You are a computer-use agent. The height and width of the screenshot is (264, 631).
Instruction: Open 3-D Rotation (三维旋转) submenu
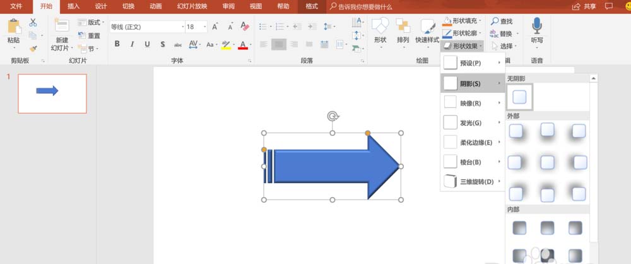[x=473, y=181]
